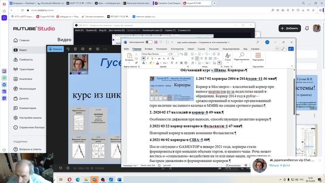Open comments icon in Word ribbon corner
The image size is (325, 183).
coord(277,49)
